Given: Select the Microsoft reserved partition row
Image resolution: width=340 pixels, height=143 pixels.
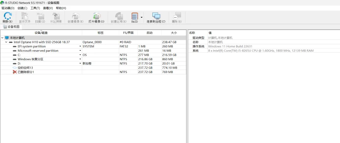Looking at the screenshot, I should [93, 51].
